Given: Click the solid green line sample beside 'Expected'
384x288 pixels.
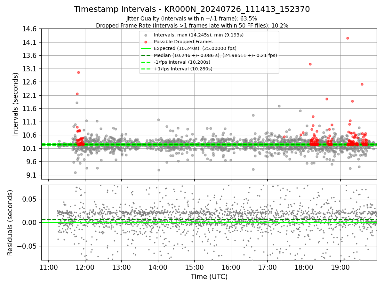Looking at the screenshot, I should [146, 49].
